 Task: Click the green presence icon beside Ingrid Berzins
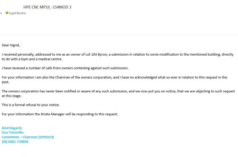pyautogui.click(x=7, y=13)
